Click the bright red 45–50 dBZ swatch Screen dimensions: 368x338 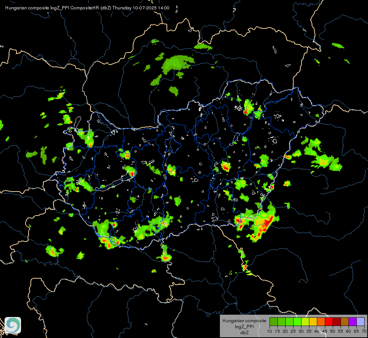tap(329, 321)
